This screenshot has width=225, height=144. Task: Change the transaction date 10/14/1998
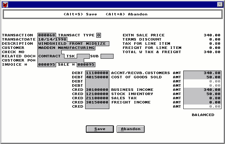click(x=52, y=39)
